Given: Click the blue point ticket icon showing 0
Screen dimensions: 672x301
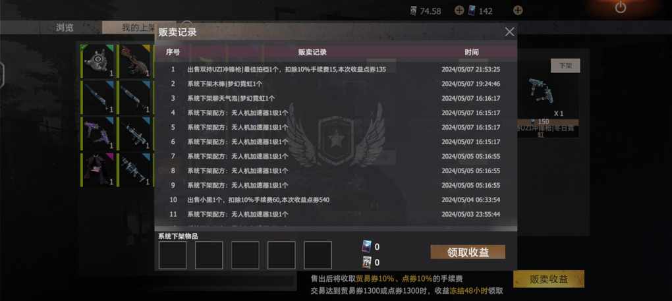Looking at the screenshot, I should pyautogui.click(x=367, y=246).
